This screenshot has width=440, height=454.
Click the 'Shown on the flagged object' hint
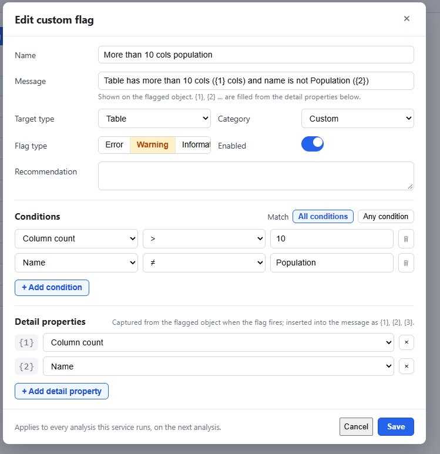(x=230, y=97)
